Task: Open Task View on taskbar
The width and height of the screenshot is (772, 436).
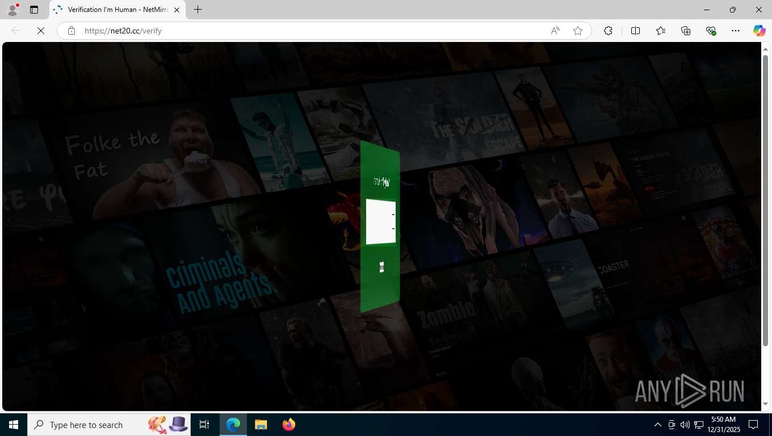Action: point(204,425)
